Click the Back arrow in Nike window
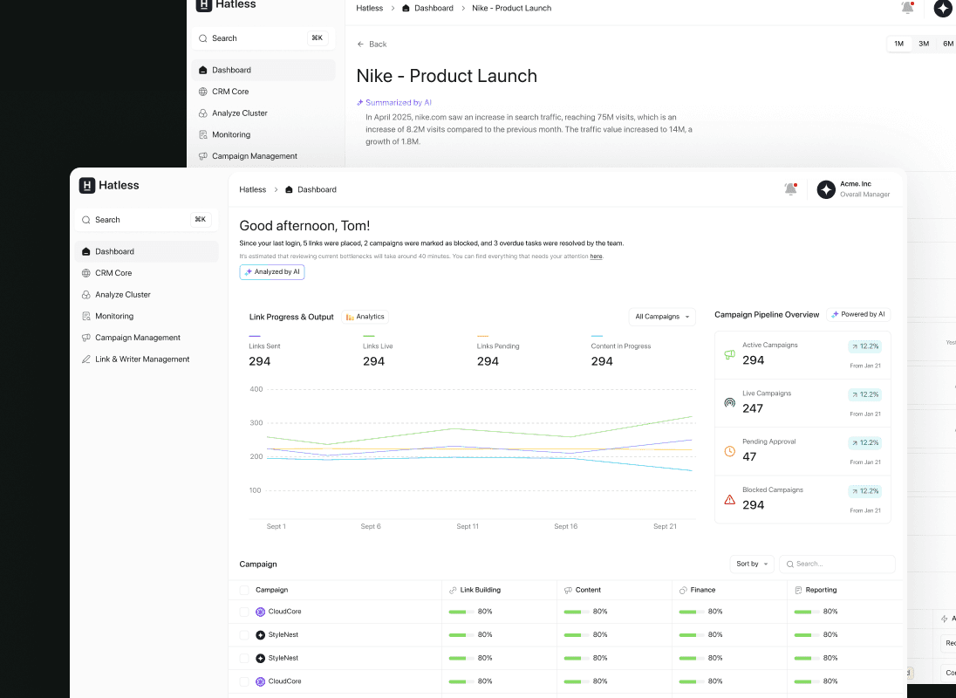The height and width of the screenshot is (698, 956). coord(360,44)
